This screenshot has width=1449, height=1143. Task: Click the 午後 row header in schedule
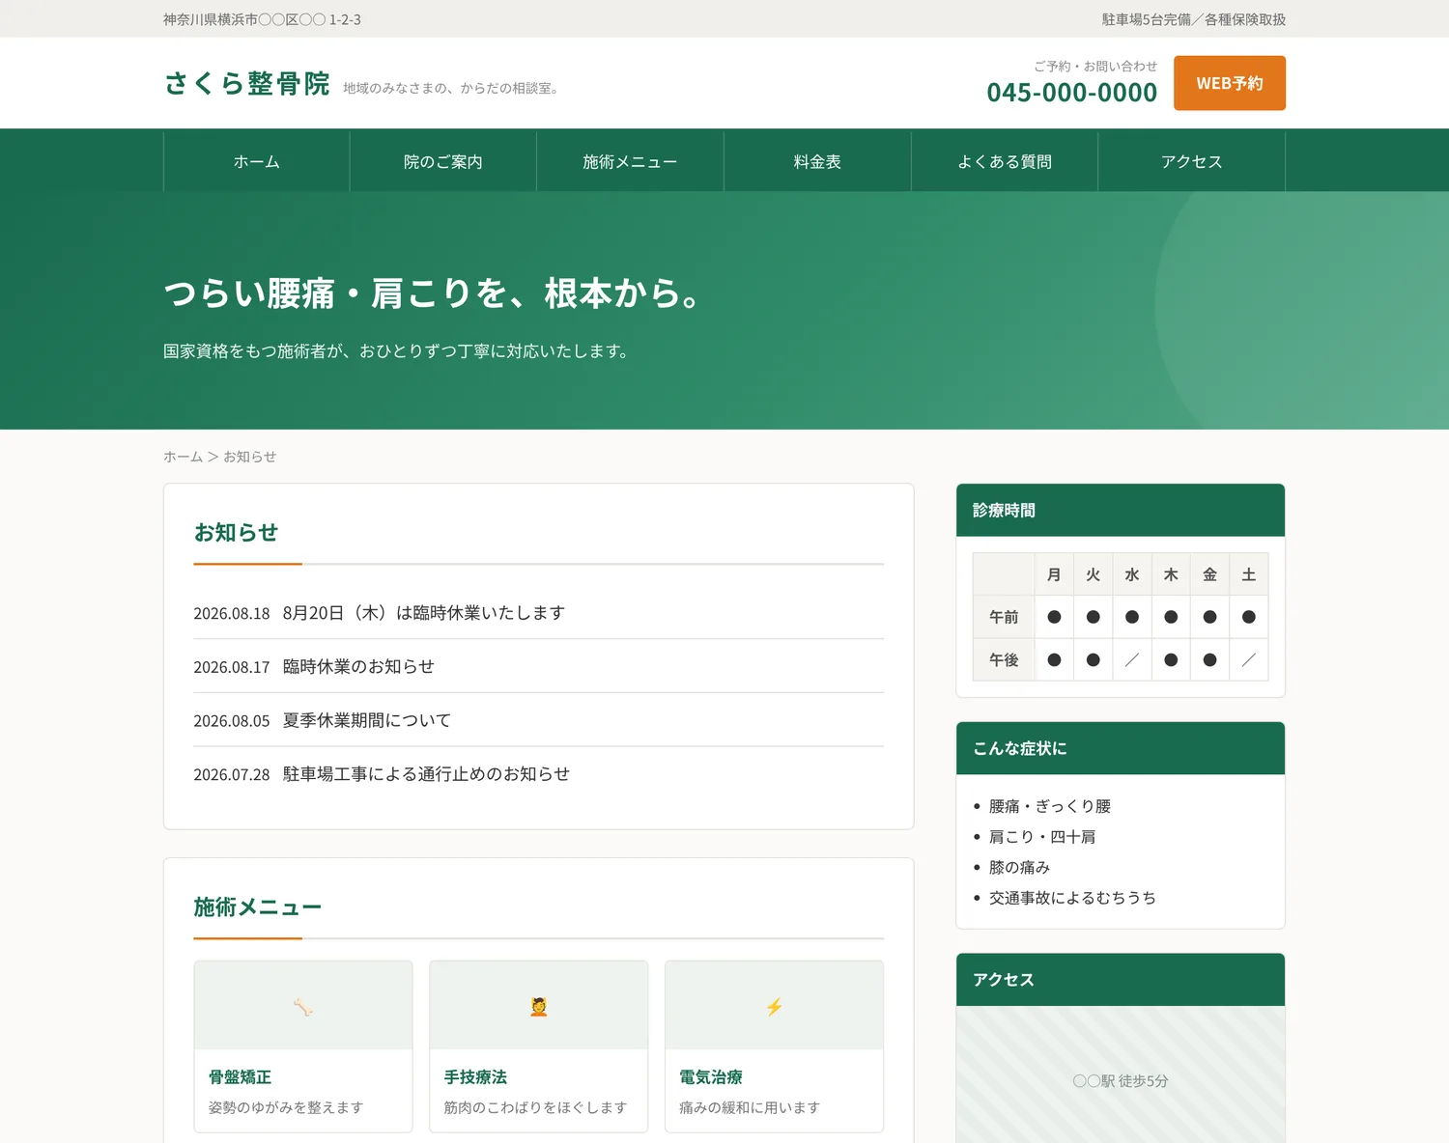click(x=1004, y=660)
